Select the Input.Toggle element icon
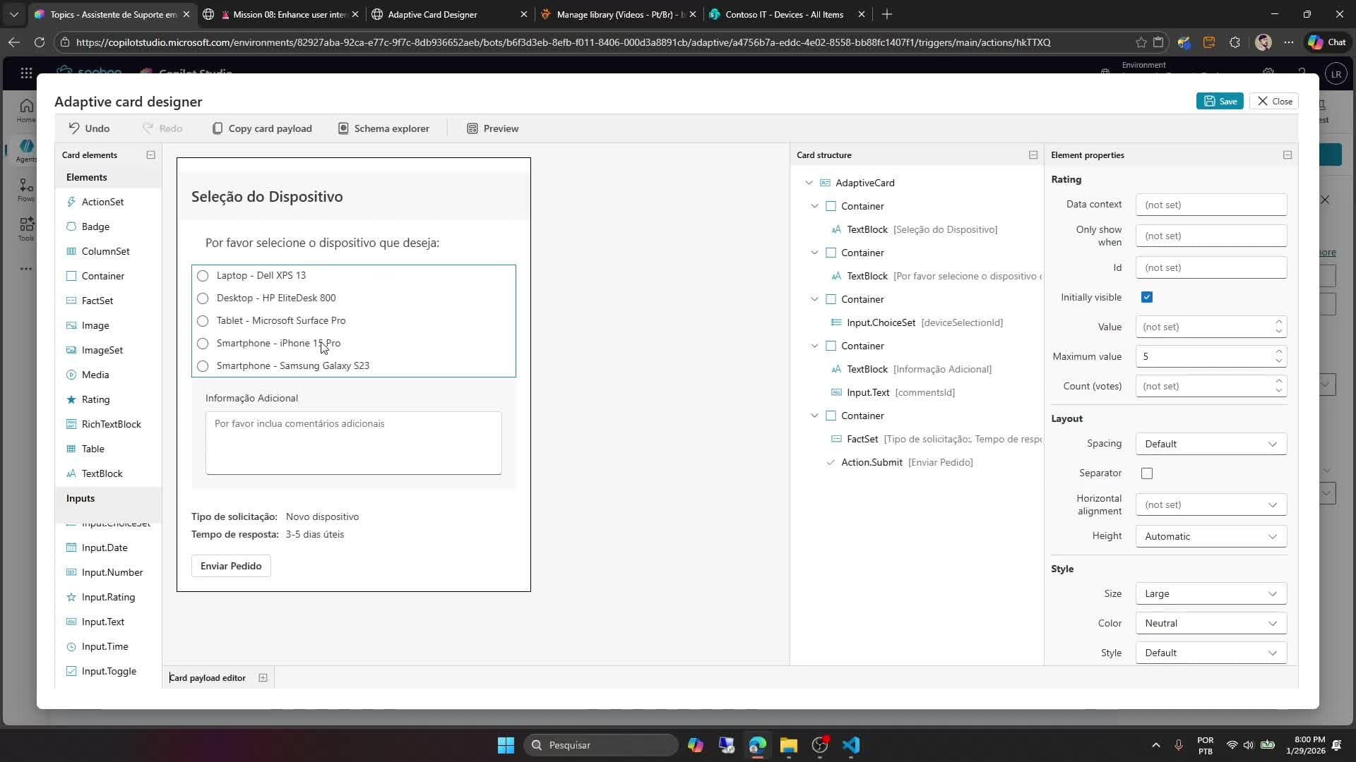Viewport: 1356px width, 762px height. [x=71, y=671]
